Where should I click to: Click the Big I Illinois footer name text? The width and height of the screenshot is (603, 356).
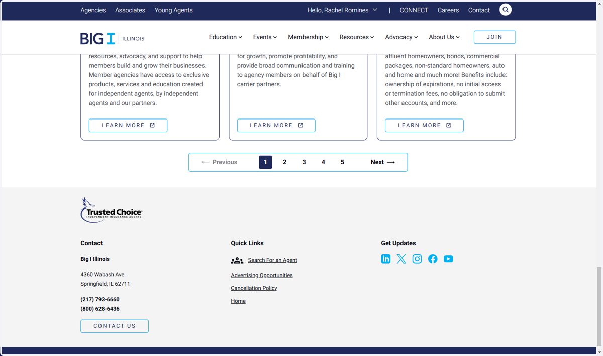95,259
